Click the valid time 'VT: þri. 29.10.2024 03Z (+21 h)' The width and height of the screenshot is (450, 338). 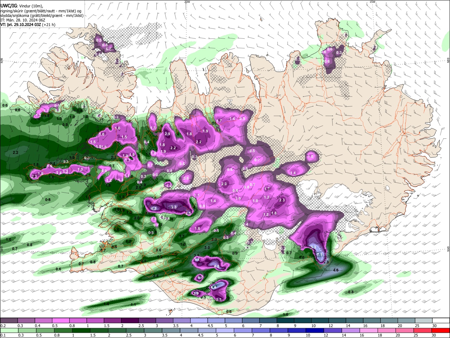[x=28, y=25]
